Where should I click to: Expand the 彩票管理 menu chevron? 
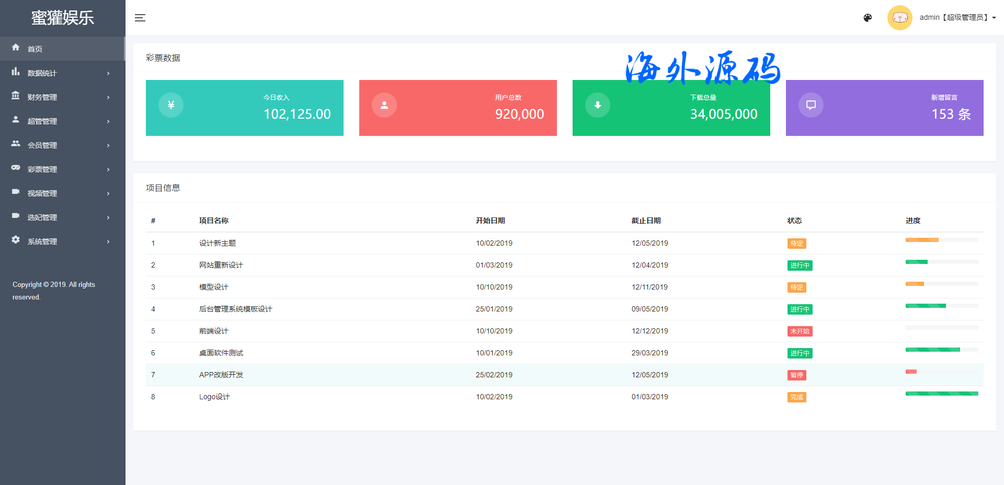(x=108, y=169)
